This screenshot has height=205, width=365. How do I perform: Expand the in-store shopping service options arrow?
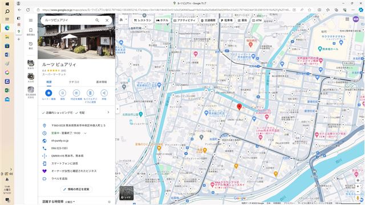(108, 112)
